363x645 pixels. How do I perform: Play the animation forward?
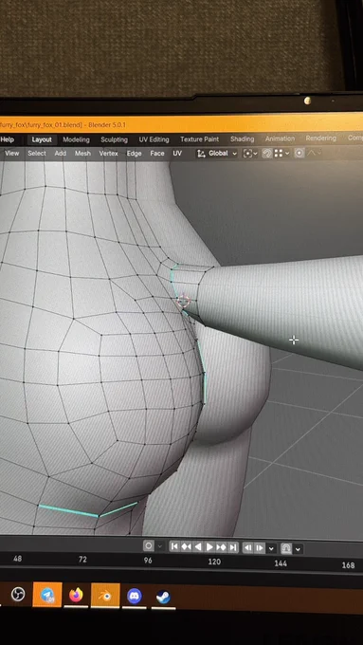209,547
